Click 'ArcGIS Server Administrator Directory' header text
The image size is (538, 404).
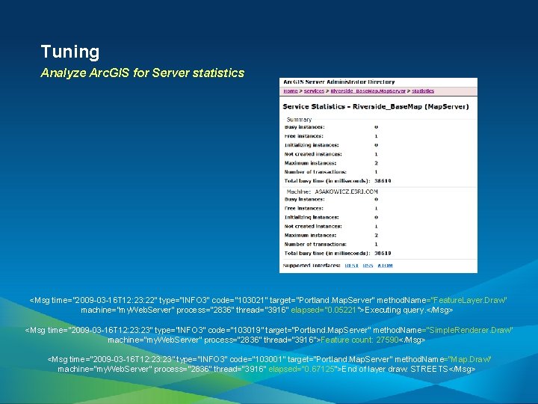pos(339,82)
